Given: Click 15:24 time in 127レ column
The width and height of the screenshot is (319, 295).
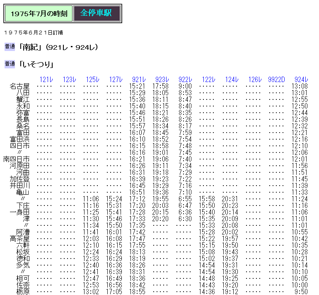Looking at the screenshot, I should pos(114,199).
